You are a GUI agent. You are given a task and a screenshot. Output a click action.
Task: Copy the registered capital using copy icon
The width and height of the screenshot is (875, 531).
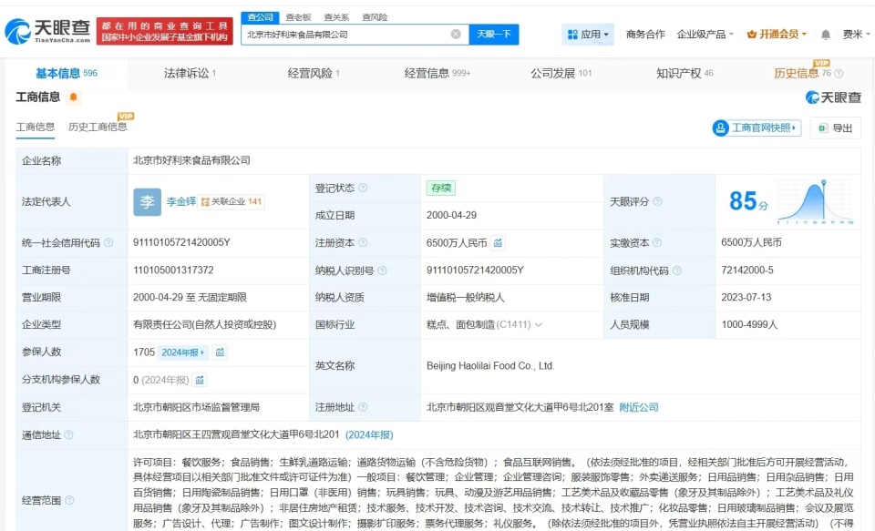pyautogui.click(x=498, y=243)
